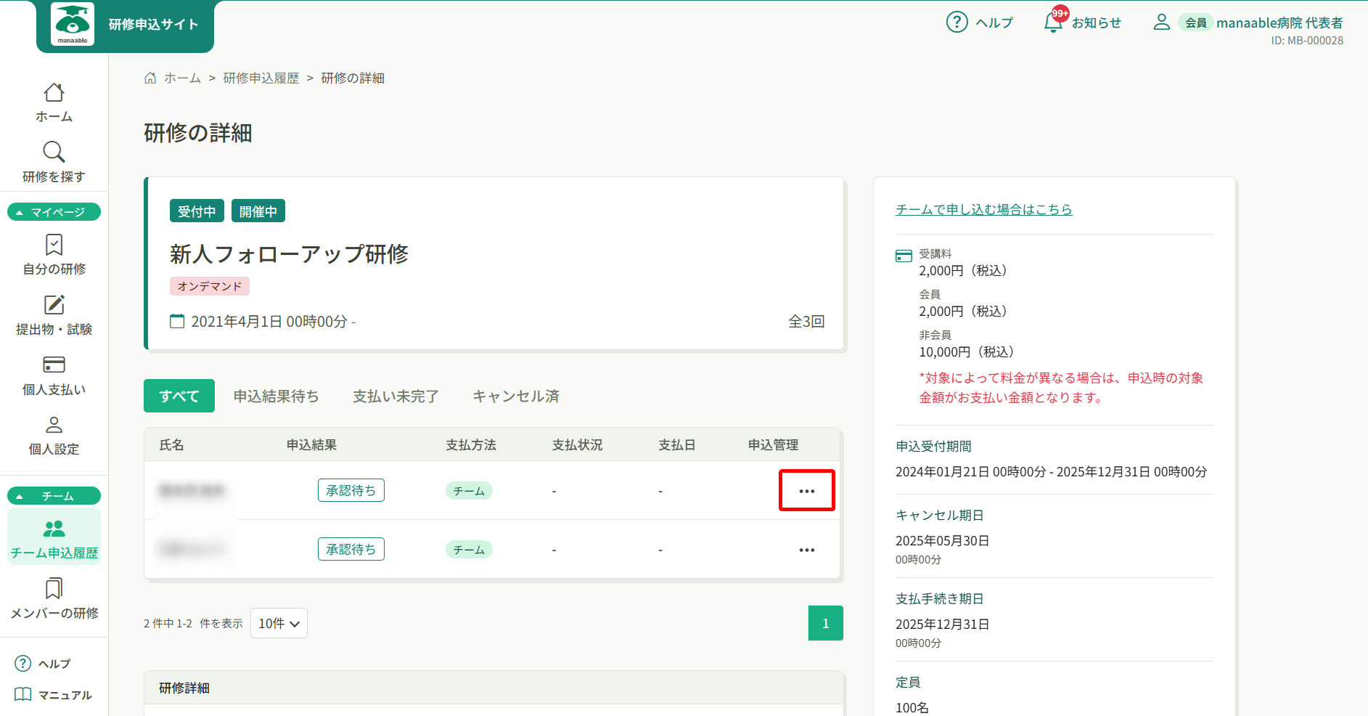Screen dimensions: 1368x716
Task: Click 研修申込履歴 breadcrumb link
Action: tap(261, 78)
